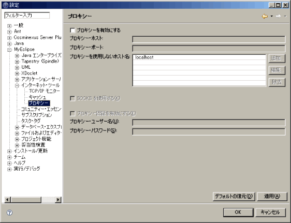Enable the プロキシーを有効にする checkbox
Viewport: 291px width, 223px height.
pyautogui.click(x=72, y=30)
